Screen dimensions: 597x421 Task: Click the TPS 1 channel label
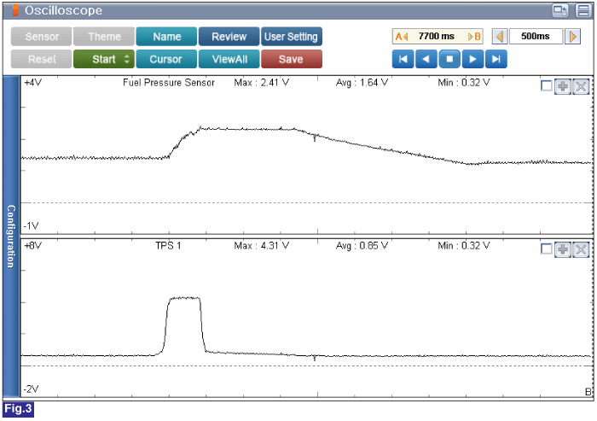tap(168, 246)
